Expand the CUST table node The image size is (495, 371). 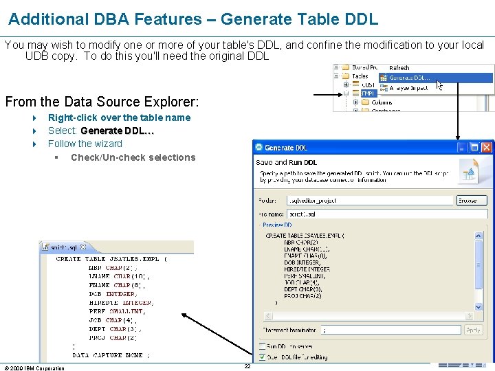[x=346, y=85]
